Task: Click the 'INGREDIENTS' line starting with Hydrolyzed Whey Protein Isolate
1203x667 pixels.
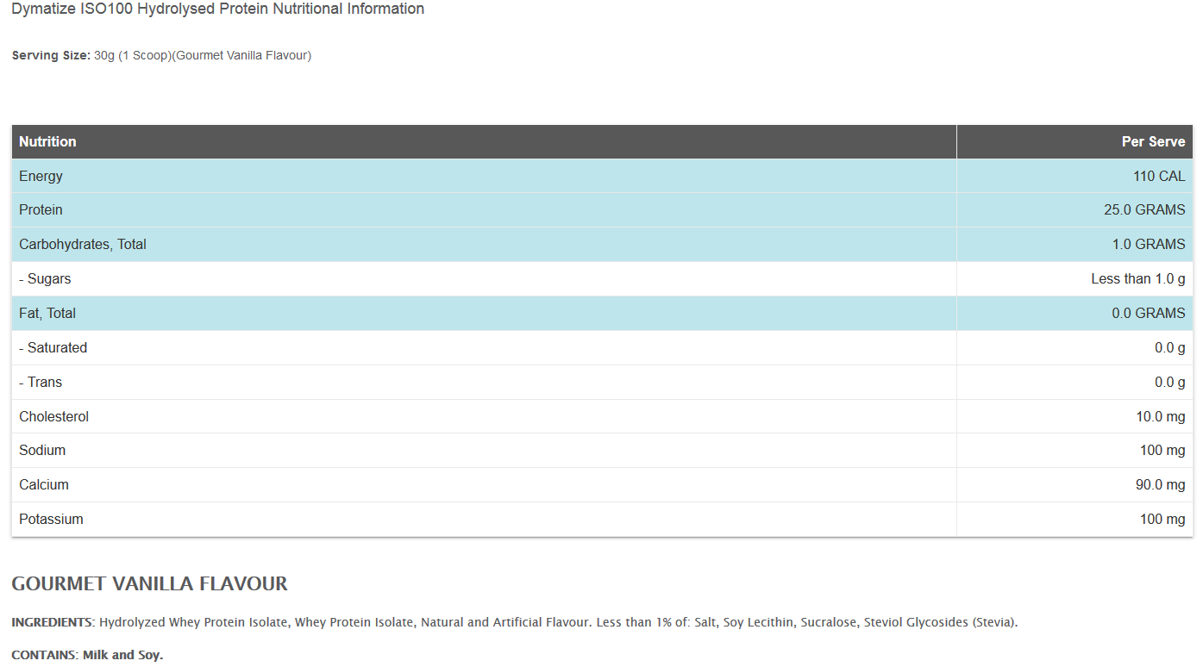Action: tap(515, 622)
